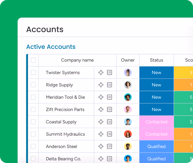
Task: Tick the Zift Precision Parts checkbox
Action: point(33,110)
